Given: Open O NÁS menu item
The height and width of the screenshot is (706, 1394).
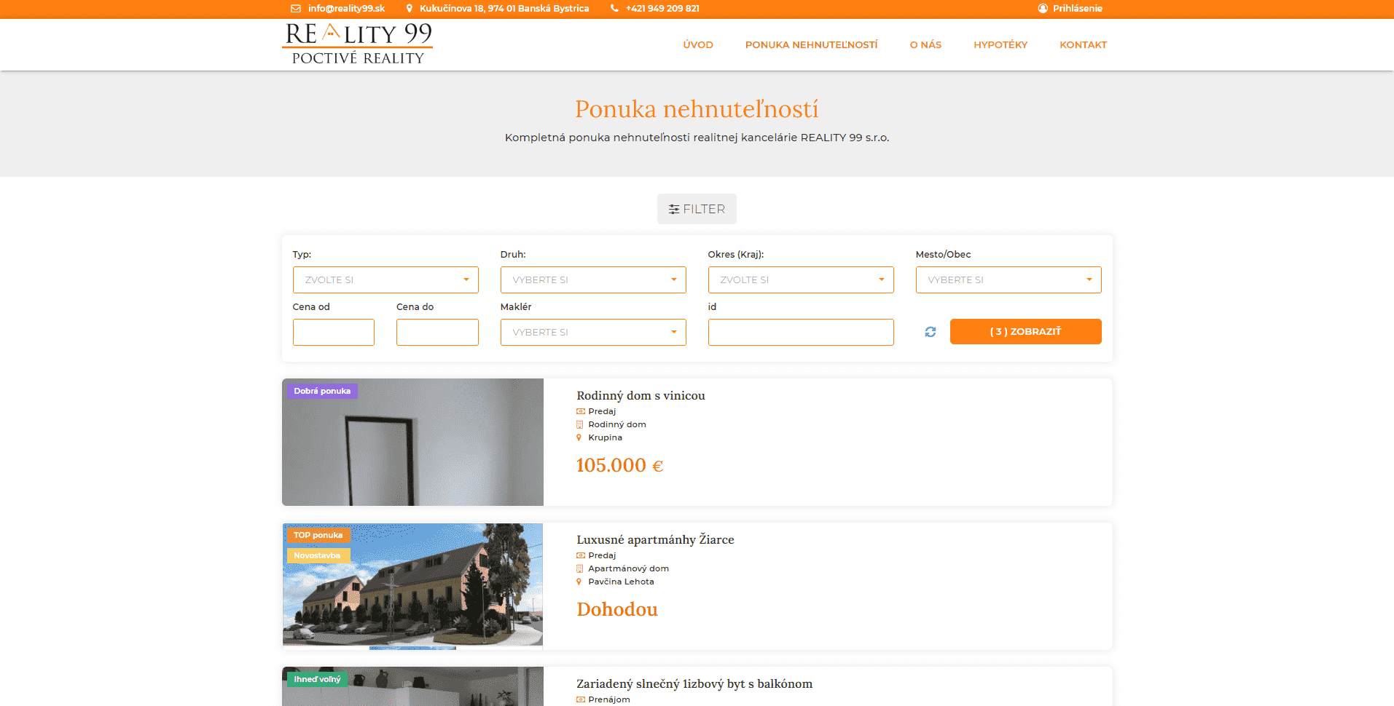Looking at the screenshot, I should [x=925, y=45].
